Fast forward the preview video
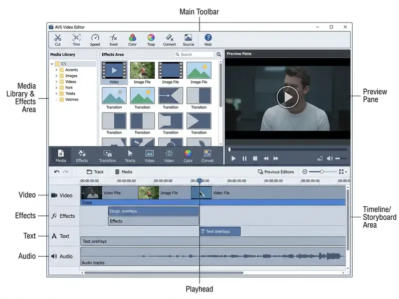The width and height of the screenshot is (399, 299). tap(276, 158)
